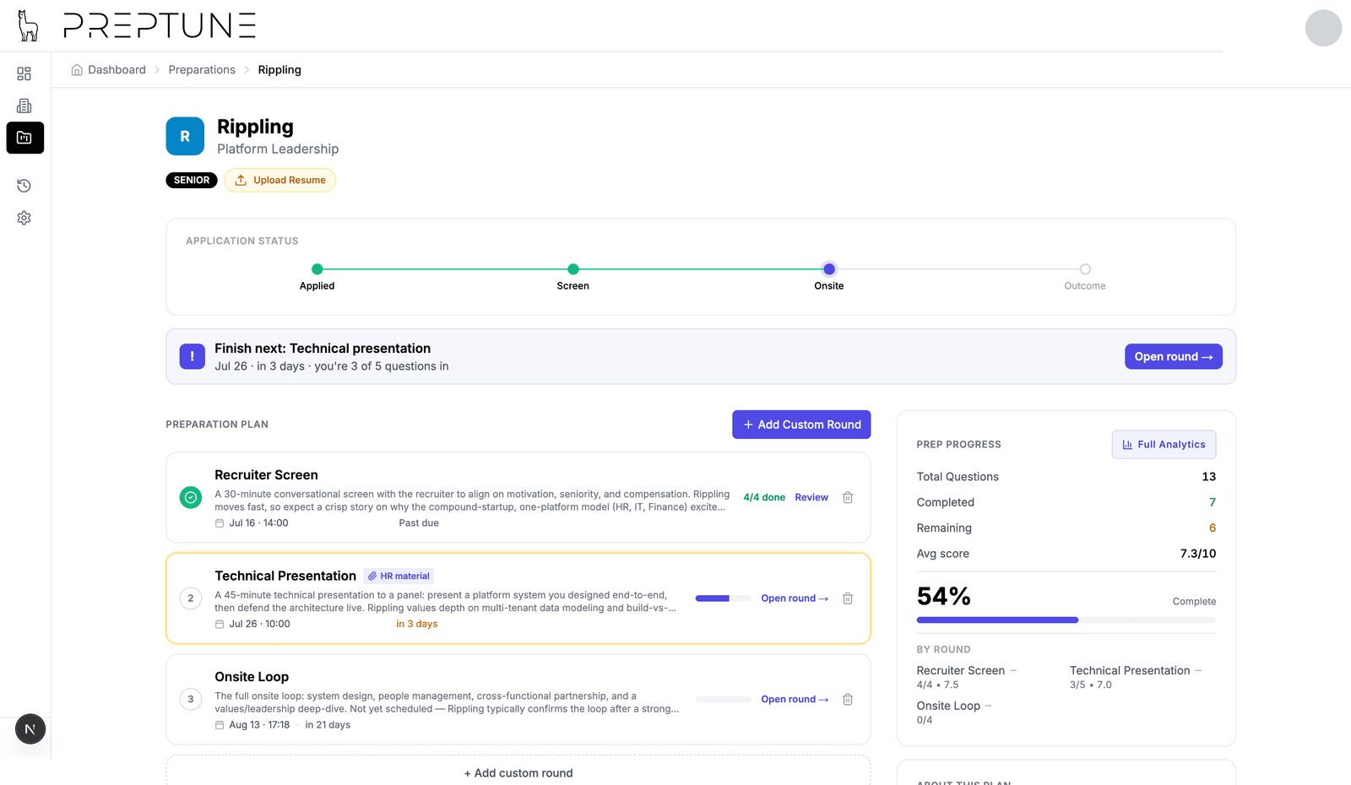1351x785 pixels.
Task: Click the orange in 3 days label
Action: click(x=417, y=625)
